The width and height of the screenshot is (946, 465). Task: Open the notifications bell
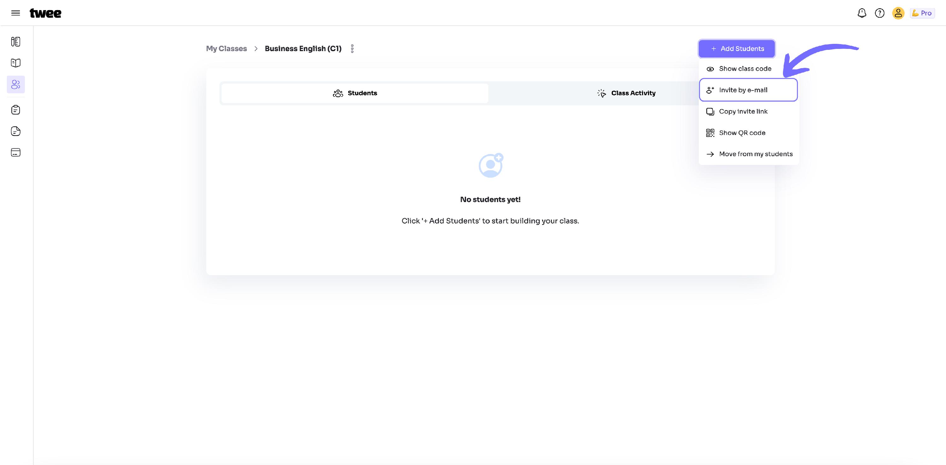pos(862,13)
